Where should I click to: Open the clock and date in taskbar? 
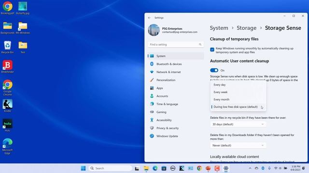pos(295,168)
